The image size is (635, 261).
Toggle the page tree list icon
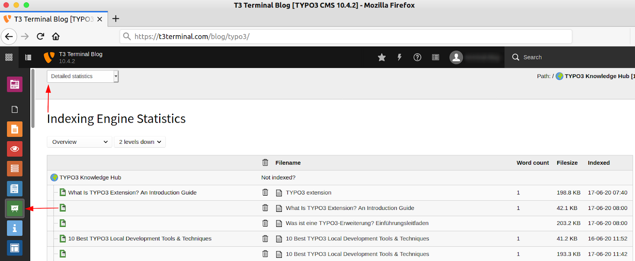[x=28, y=57]
